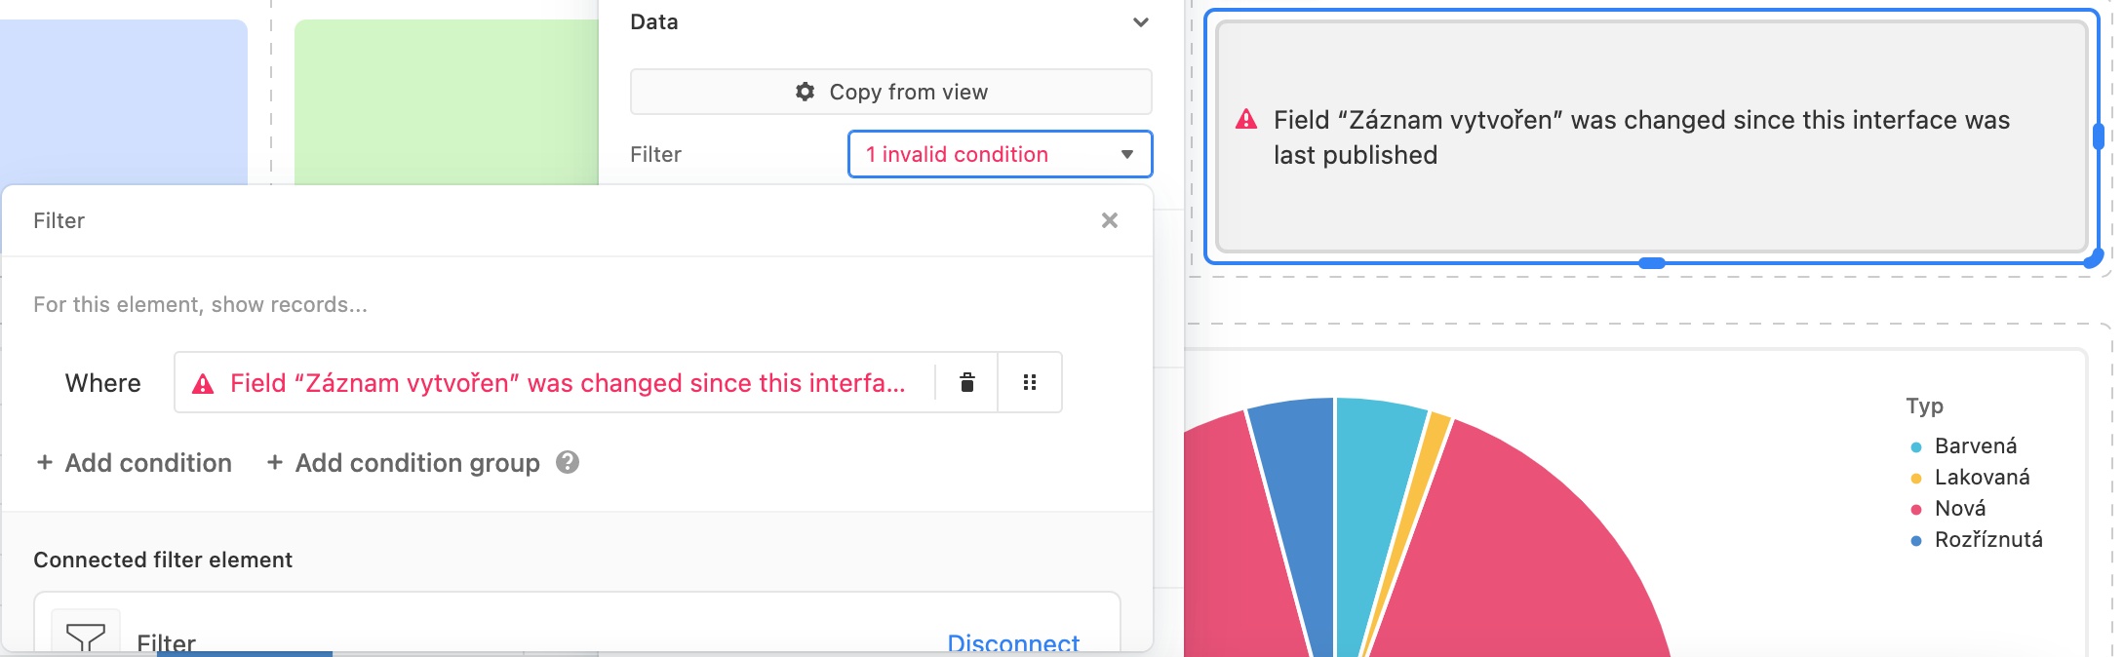Add a new filter condition
This screenshot has width=2124, height=657.
pos(134,463)
